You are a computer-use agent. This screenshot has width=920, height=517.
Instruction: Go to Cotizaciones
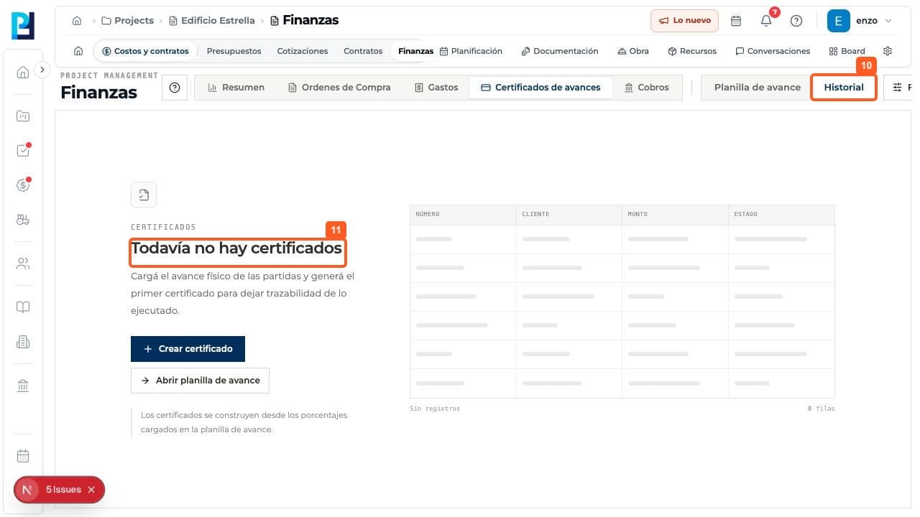pyautogui.click(x=303, y=51)
